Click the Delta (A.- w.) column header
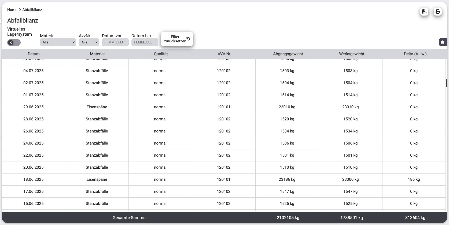The image size is (449, 225). coord(415,54)
